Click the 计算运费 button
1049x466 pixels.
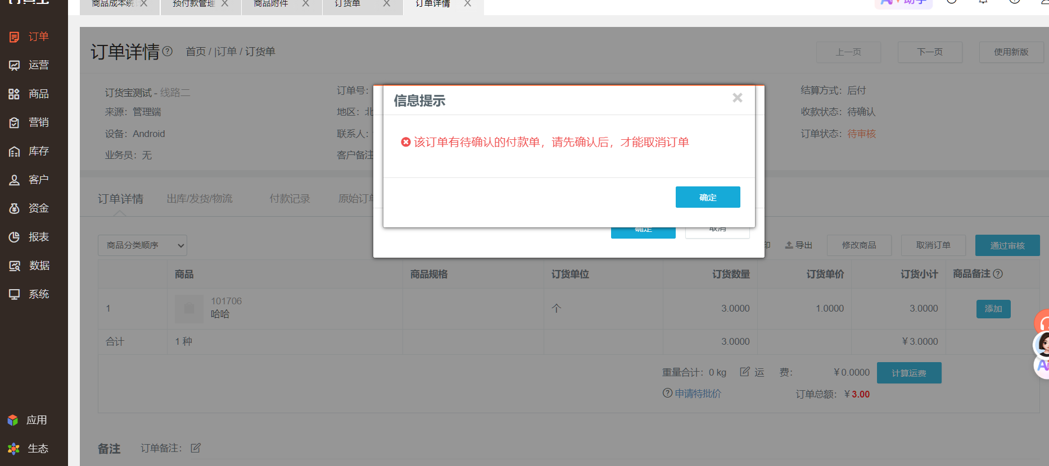[909, 373]
